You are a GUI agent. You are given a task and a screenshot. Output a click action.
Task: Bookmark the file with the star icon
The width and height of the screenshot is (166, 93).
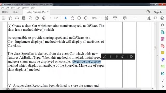[x=10, y=18]
